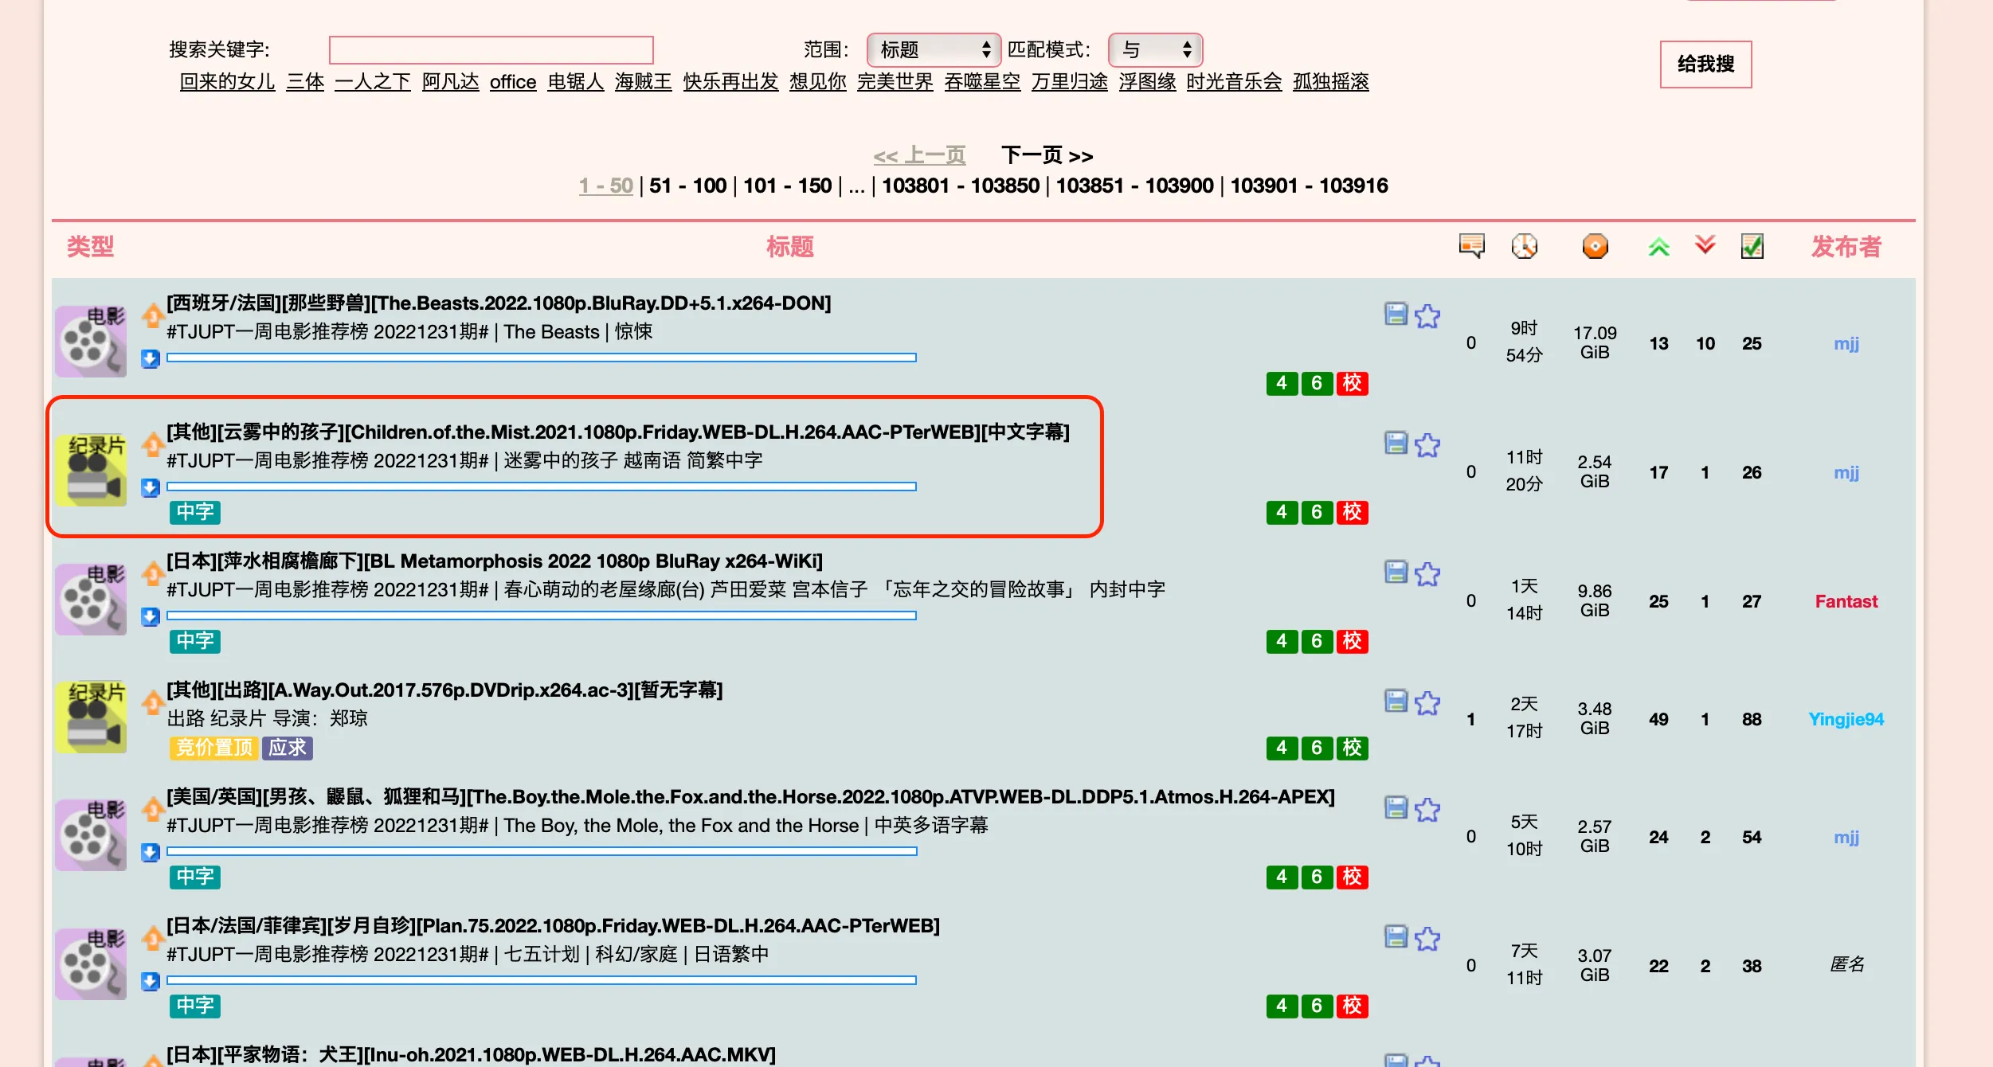1993x1067 pixels.
Task: Open the 匹配模式 与 dropdown
Action: [1155, 49]
